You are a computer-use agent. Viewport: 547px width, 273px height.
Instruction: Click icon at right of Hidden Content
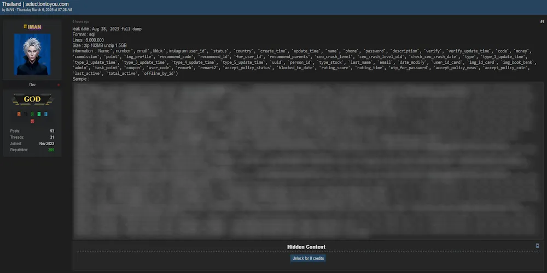point(538,246)
